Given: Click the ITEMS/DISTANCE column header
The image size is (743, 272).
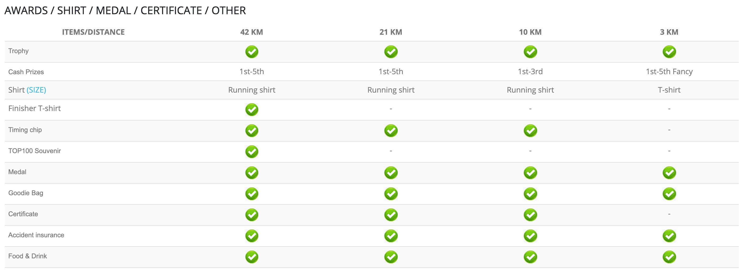Looking at the screenshot, I should tap(93, 32).
